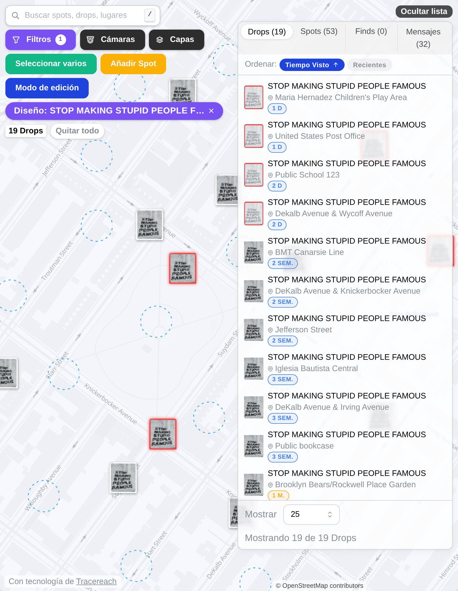Click thumbnail of the Public School 123 drop
458x591 pixels.
(x=253, y=175)
